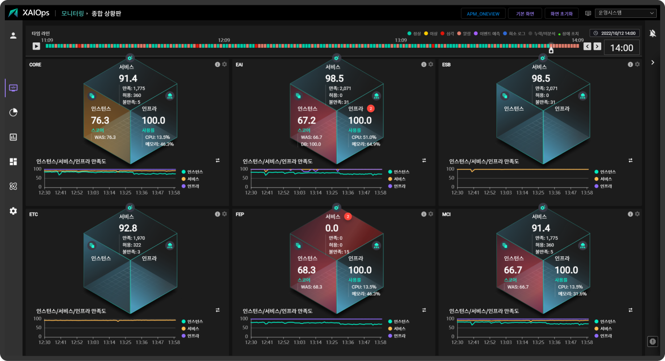
Task: Click the XAIOps logo
Action: [29, 13]
